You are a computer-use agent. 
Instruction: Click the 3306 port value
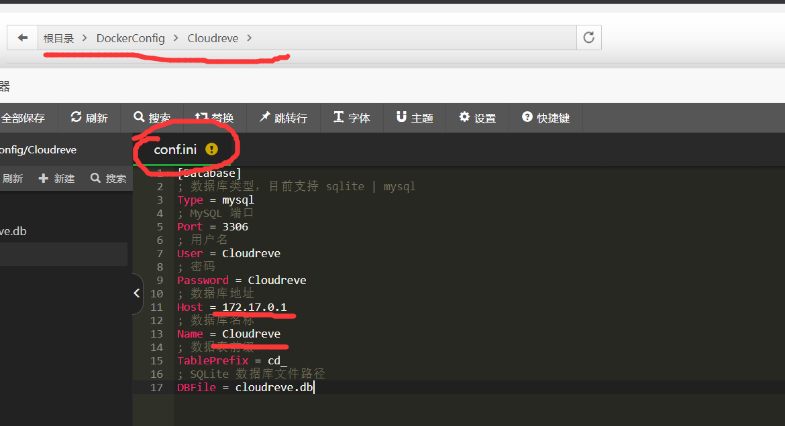[x=235, y=226]
